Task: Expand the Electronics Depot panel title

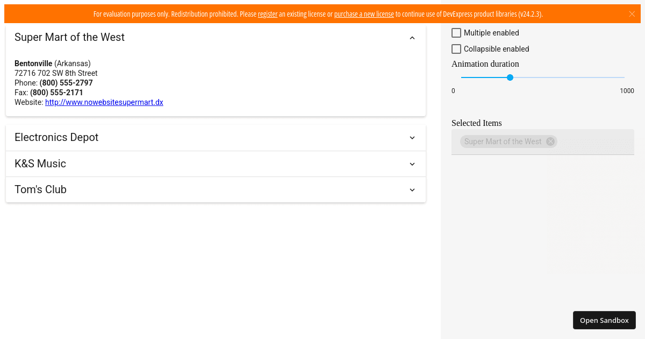Action: [x=56, y=138]
